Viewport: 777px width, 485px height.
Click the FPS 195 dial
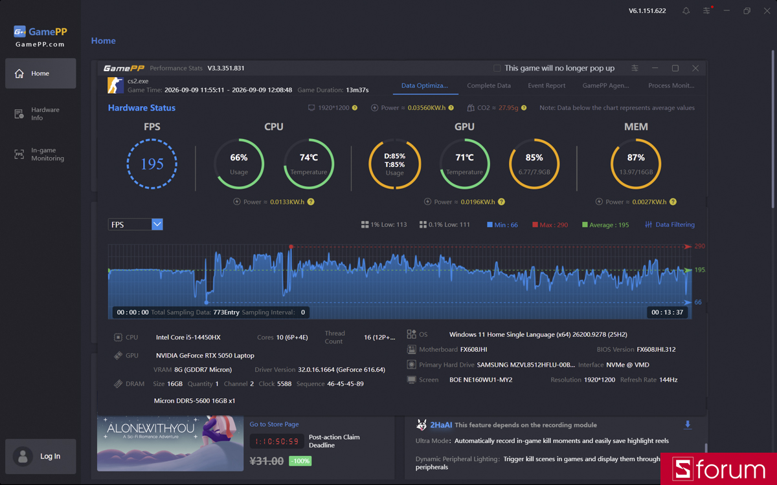click(x=152, y=164)
